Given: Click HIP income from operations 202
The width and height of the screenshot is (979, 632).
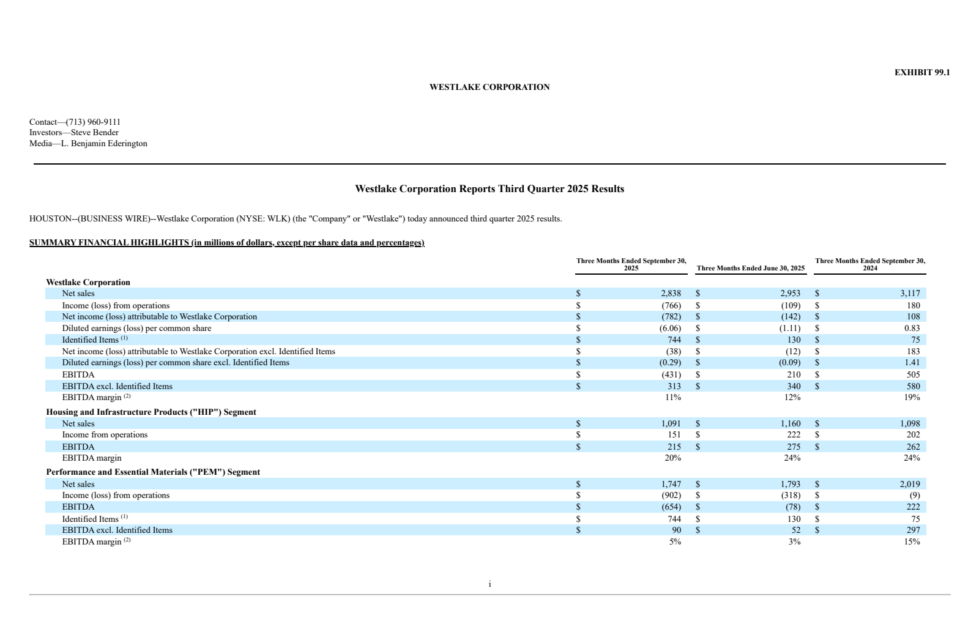Looking at the screenshot, I should [x=913, y=434].
